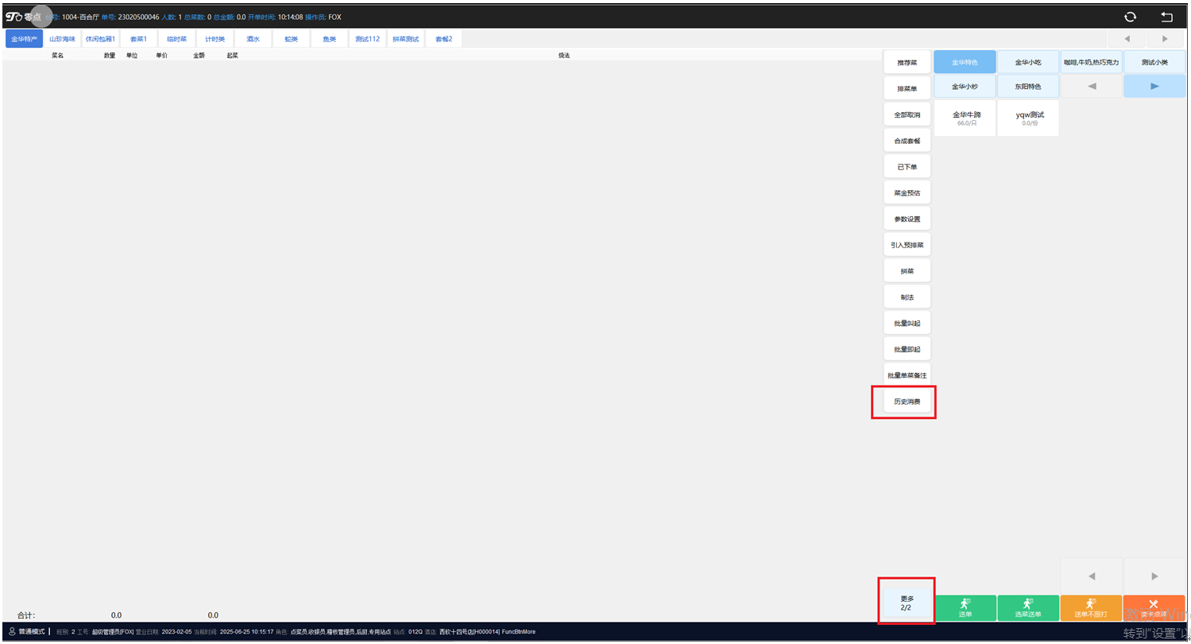Click the 单价 column header
Image resolution: width=1191 pixels, height=644 pixels.
[x=161, y=56]
